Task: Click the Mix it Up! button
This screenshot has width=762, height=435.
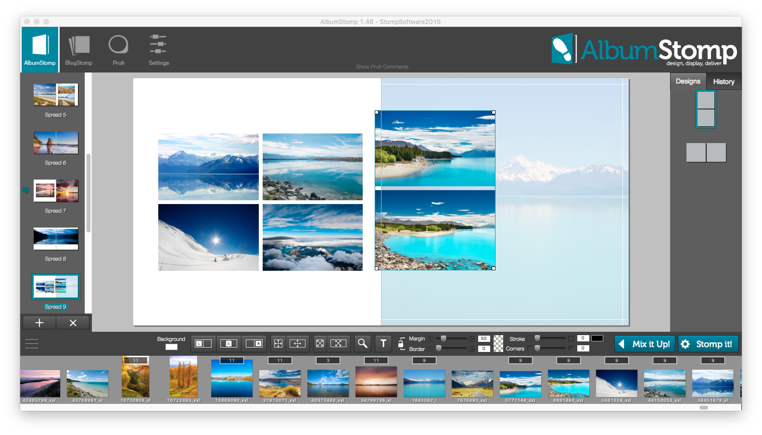Action: (645, 344)
